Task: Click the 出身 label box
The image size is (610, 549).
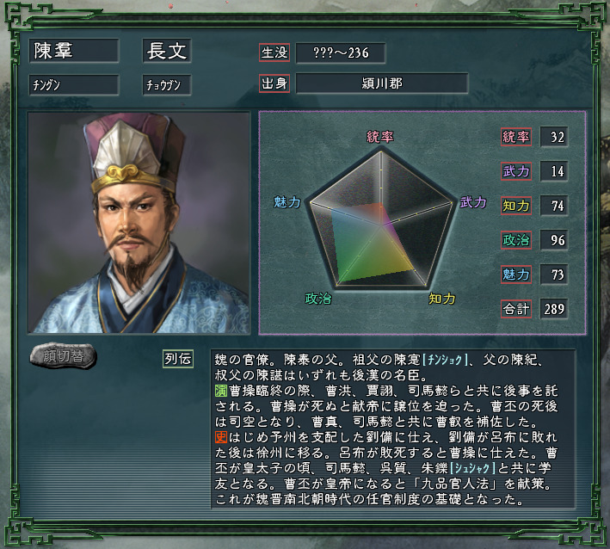Action: tap(274, 83)
